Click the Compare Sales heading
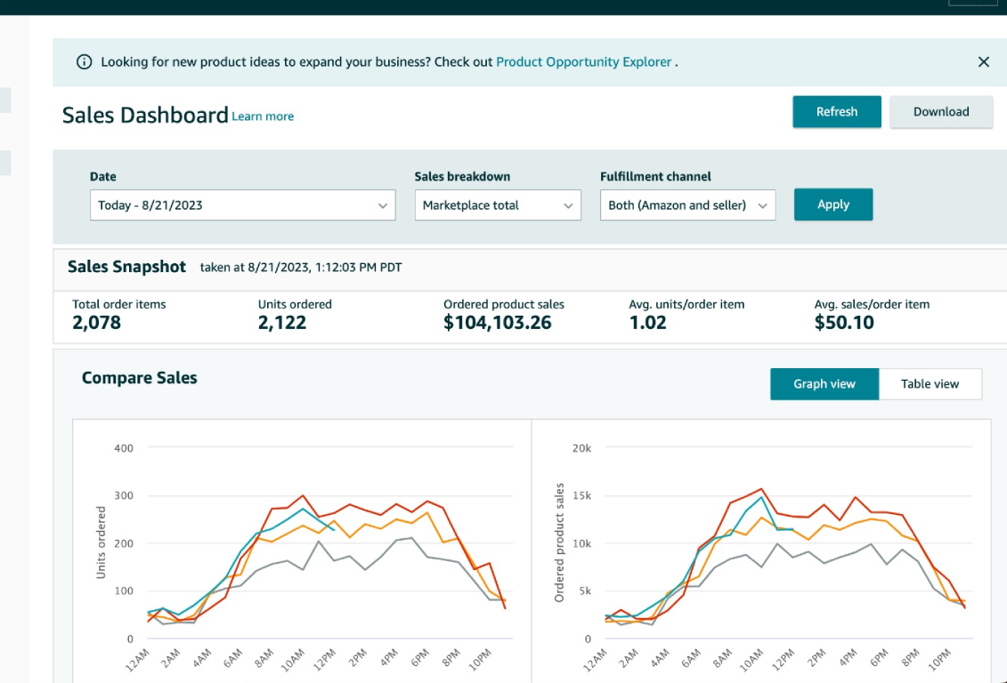Viewport: 1007px width, 683px height. (x=140, y=378)
